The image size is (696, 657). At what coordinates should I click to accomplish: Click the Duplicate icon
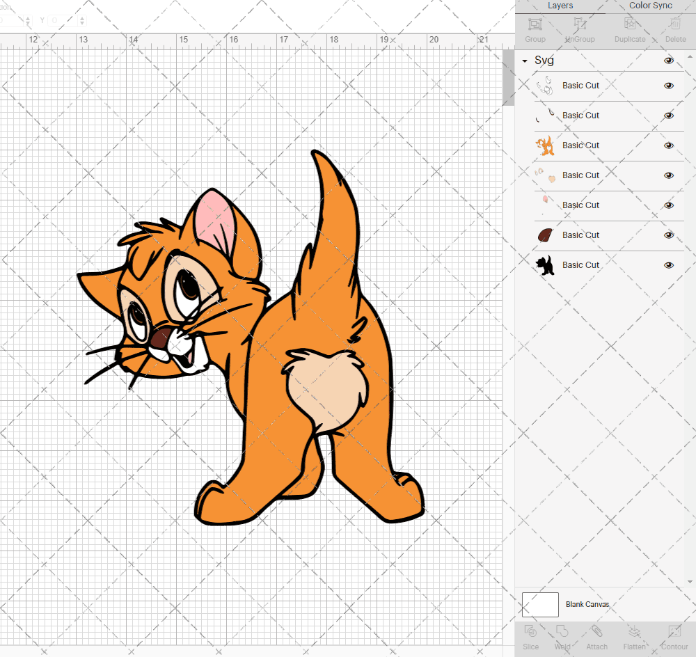pyautogui.click(x=630, y=24)
